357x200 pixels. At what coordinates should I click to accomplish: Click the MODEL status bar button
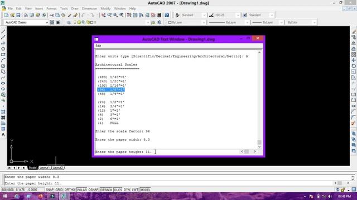click(x=145, y=190)
